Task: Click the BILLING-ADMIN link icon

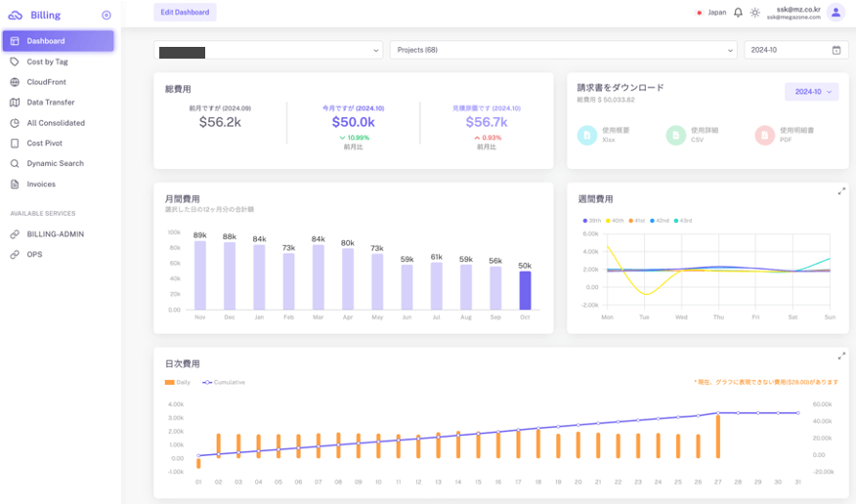Action: [15, 234]
